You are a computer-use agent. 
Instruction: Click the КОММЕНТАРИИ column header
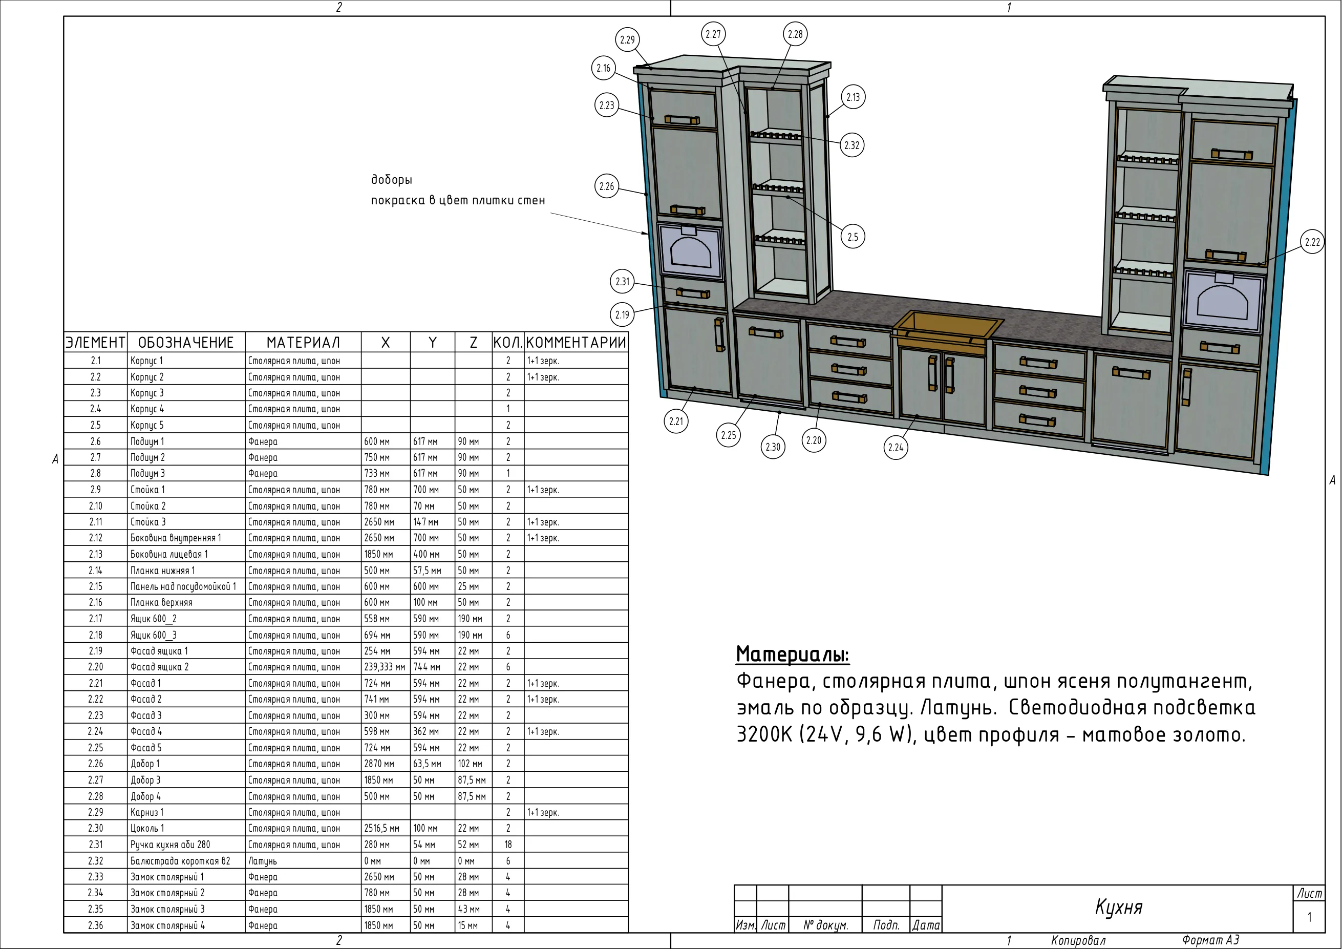pos(577,342)
